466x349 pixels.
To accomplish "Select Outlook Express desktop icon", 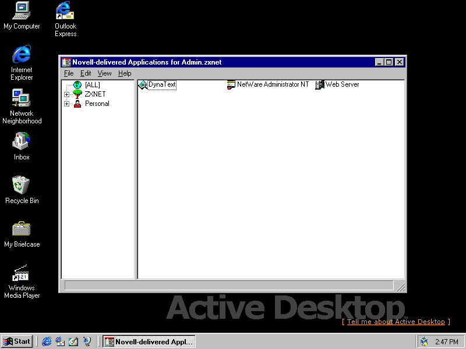I will [65, 19].
